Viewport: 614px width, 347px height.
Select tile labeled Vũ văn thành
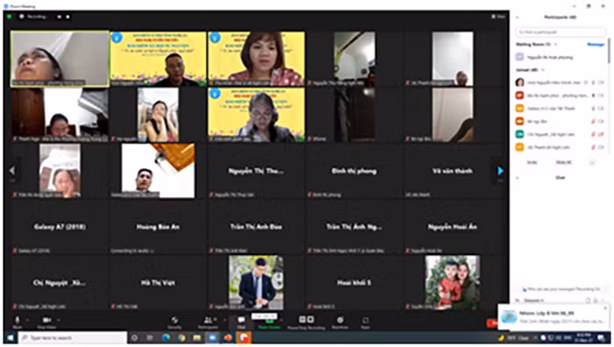(x=453, y=171)
